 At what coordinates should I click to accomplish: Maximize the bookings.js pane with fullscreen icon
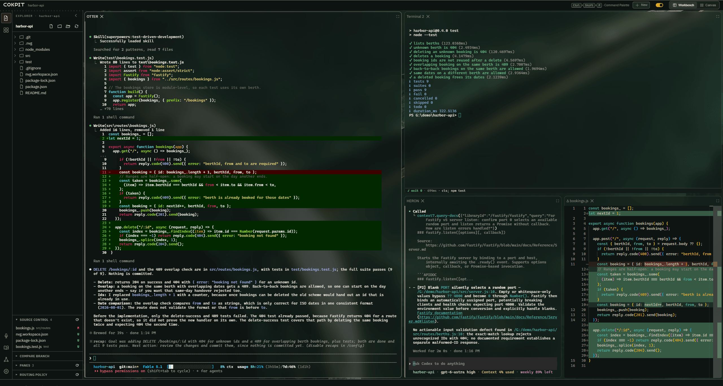point(718,201)
